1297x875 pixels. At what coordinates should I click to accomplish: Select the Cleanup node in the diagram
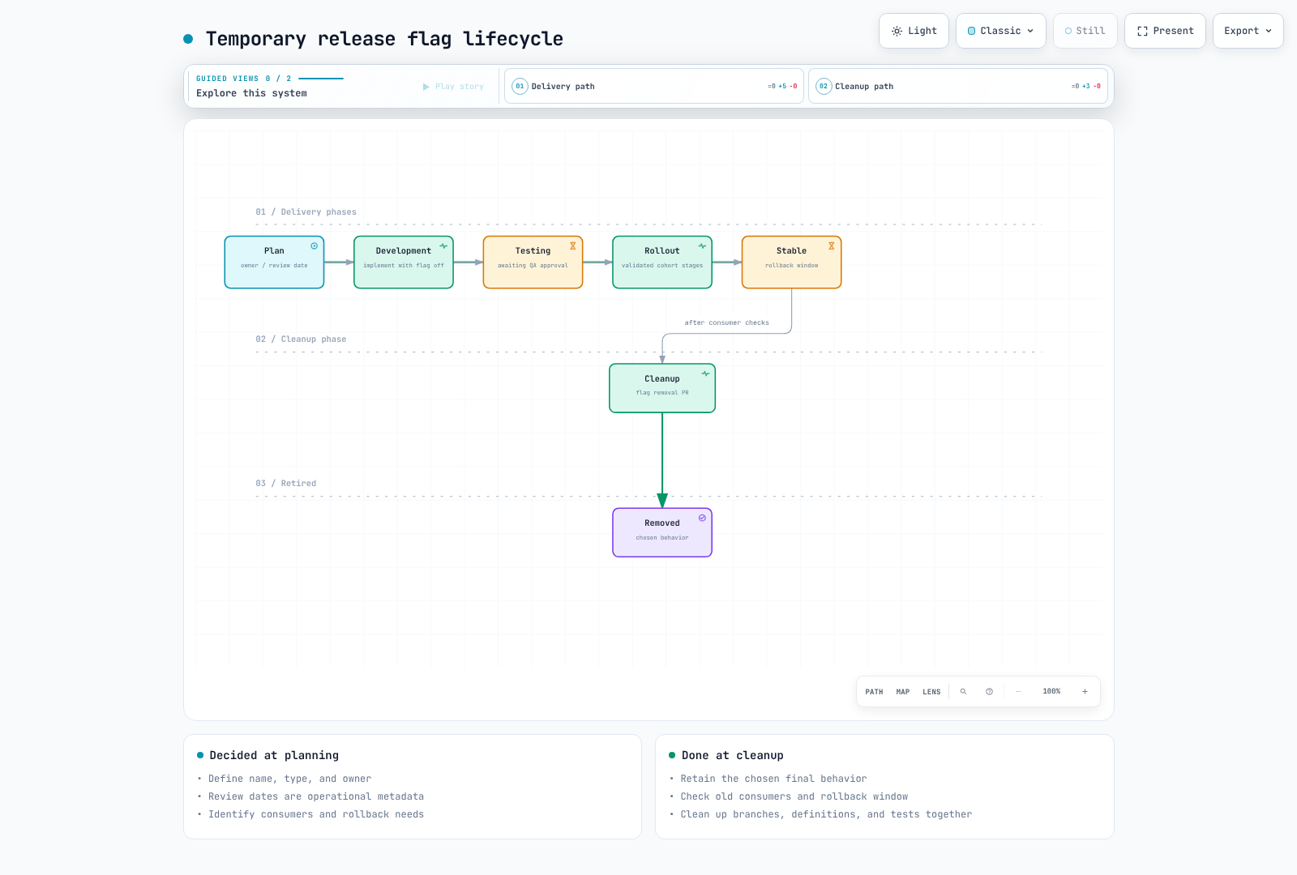pos(662,388)
